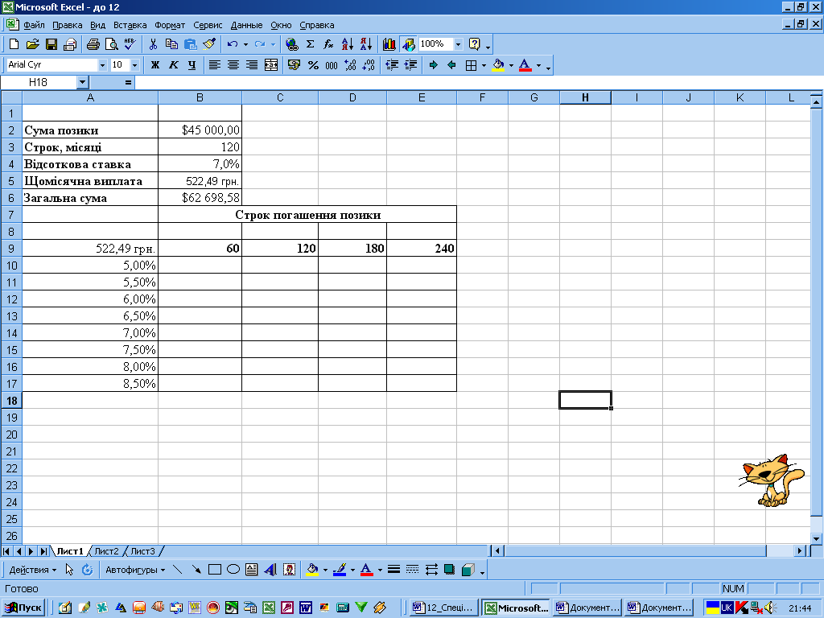Copy selection with the Copy icon
The image size is (824, 618).
171,44
